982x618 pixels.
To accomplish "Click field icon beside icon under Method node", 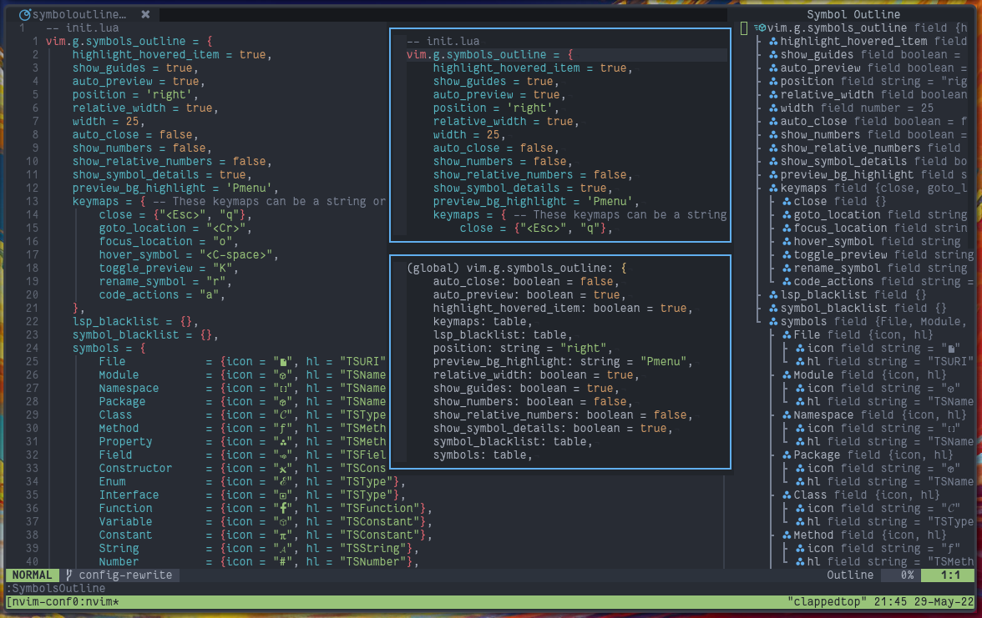I will click(800, 548).
